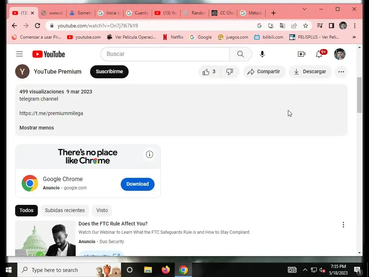Switch to the Métod tab
This screenshot has height=277, width=369.
pos(251,13)
